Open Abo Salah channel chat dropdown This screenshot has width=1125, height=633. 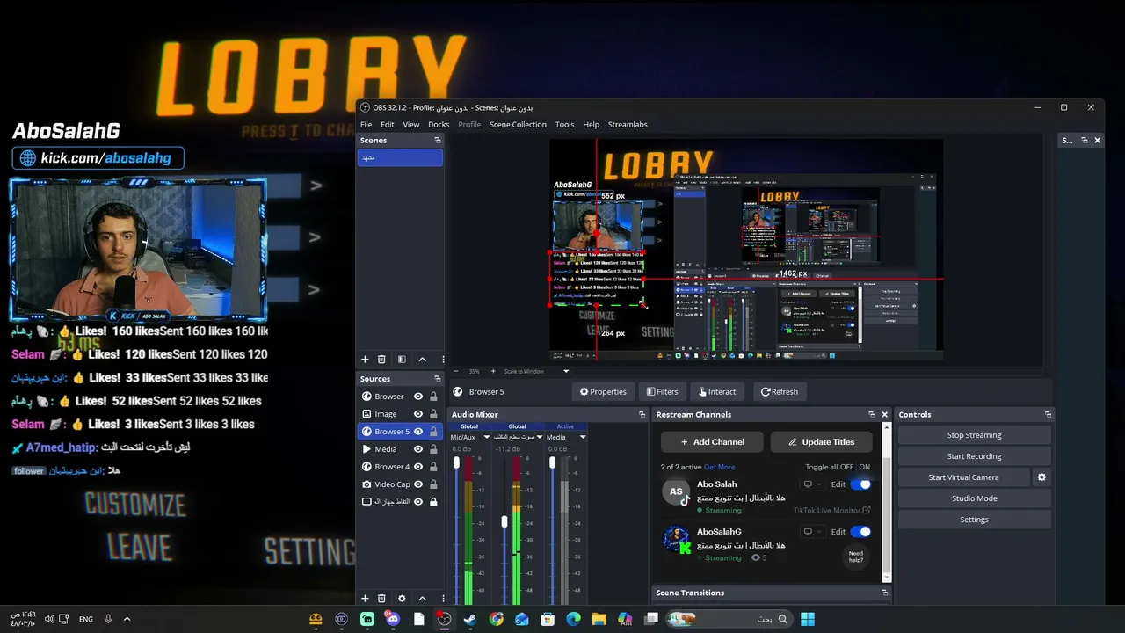[812, 484]
